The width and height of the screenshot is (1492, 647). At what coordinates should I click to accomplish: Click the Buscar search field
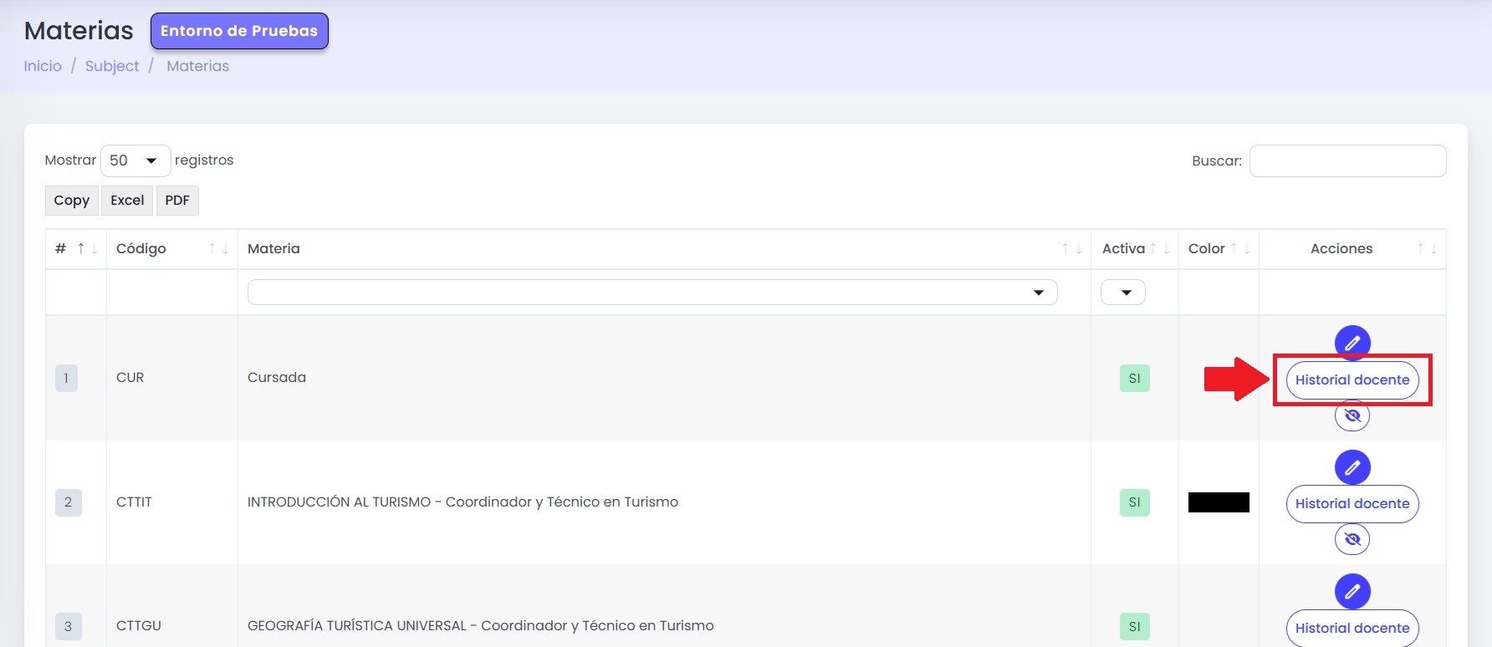(1348, 161)
